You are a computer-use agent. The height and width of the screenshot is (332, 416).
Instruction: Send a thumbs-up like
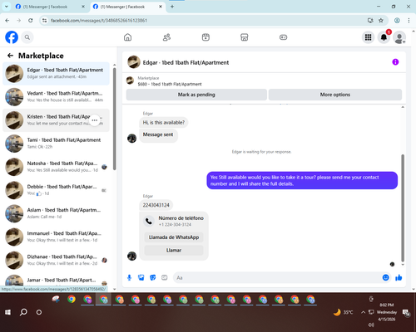399,277
